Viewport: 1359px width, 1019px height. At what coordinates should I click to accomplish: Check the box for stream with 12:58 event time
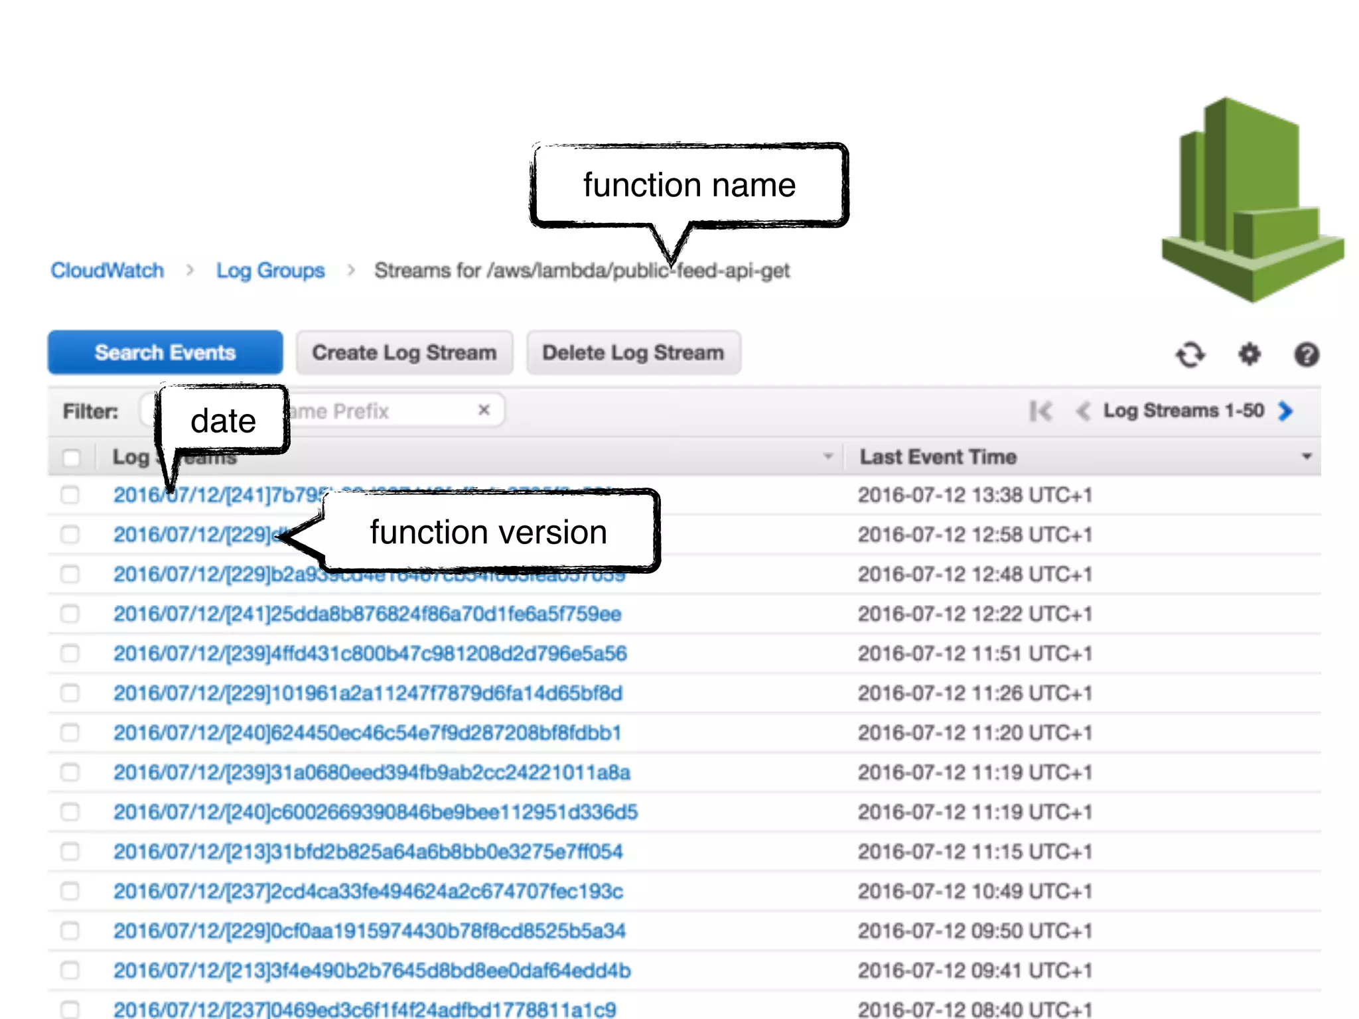click(x=70, y=535)
